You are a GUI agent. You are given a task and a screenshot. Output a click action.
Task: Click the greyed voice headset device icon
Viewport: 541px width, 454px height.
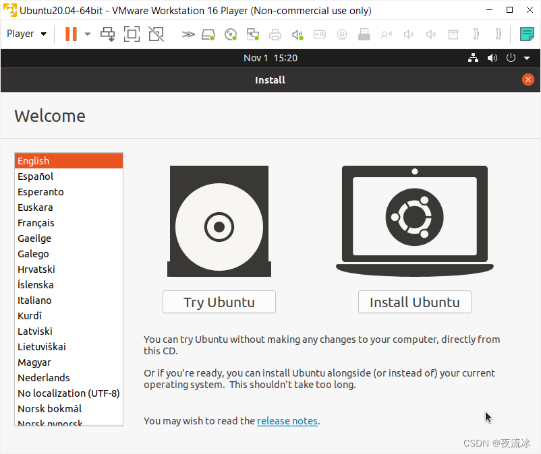387,34
